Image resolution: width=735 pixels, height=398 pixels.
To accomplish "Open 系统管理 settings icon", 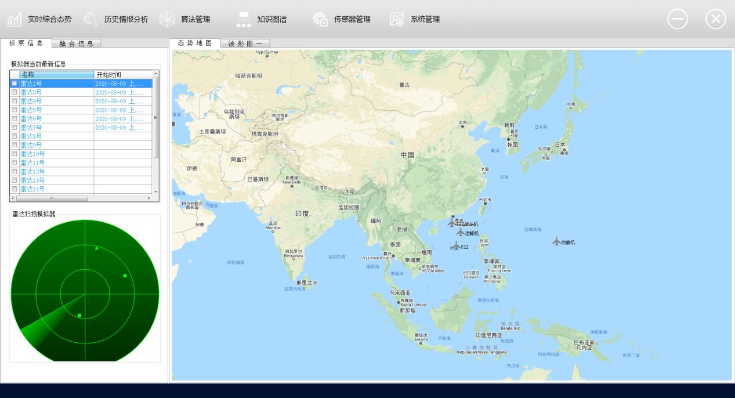I will (x=397, y=19).
